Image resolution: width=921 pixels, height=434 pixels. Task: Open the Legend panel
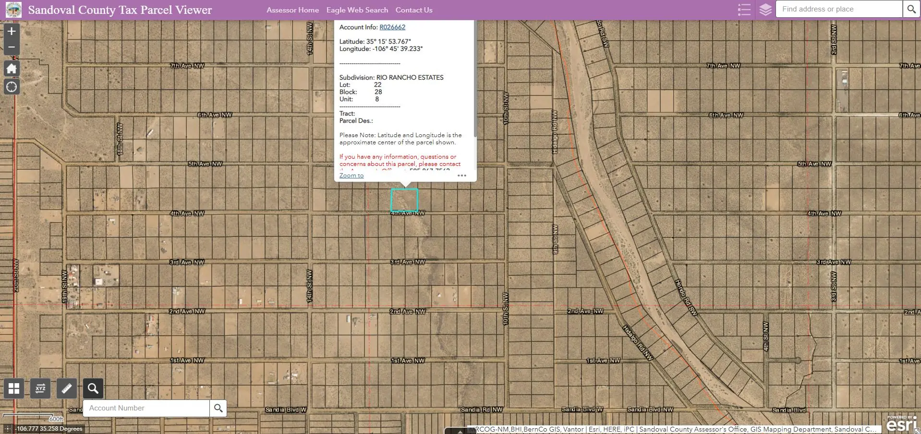[x=744, y=10]
